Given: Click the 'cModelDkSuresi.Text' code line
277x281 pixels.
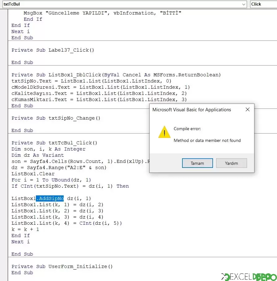Looking at the screenshot, I should click(x=100, y=87).
